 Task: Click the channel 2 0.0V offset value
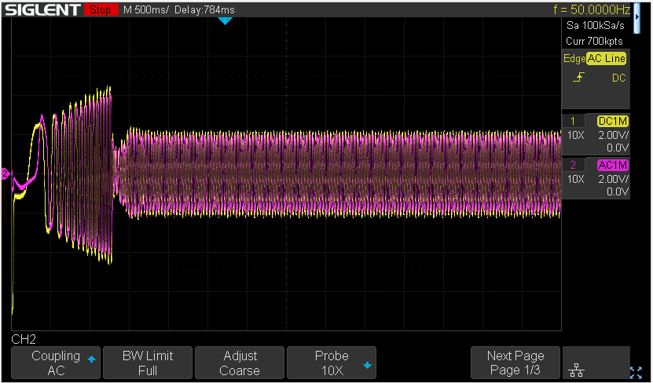click(x=617, y=191)
